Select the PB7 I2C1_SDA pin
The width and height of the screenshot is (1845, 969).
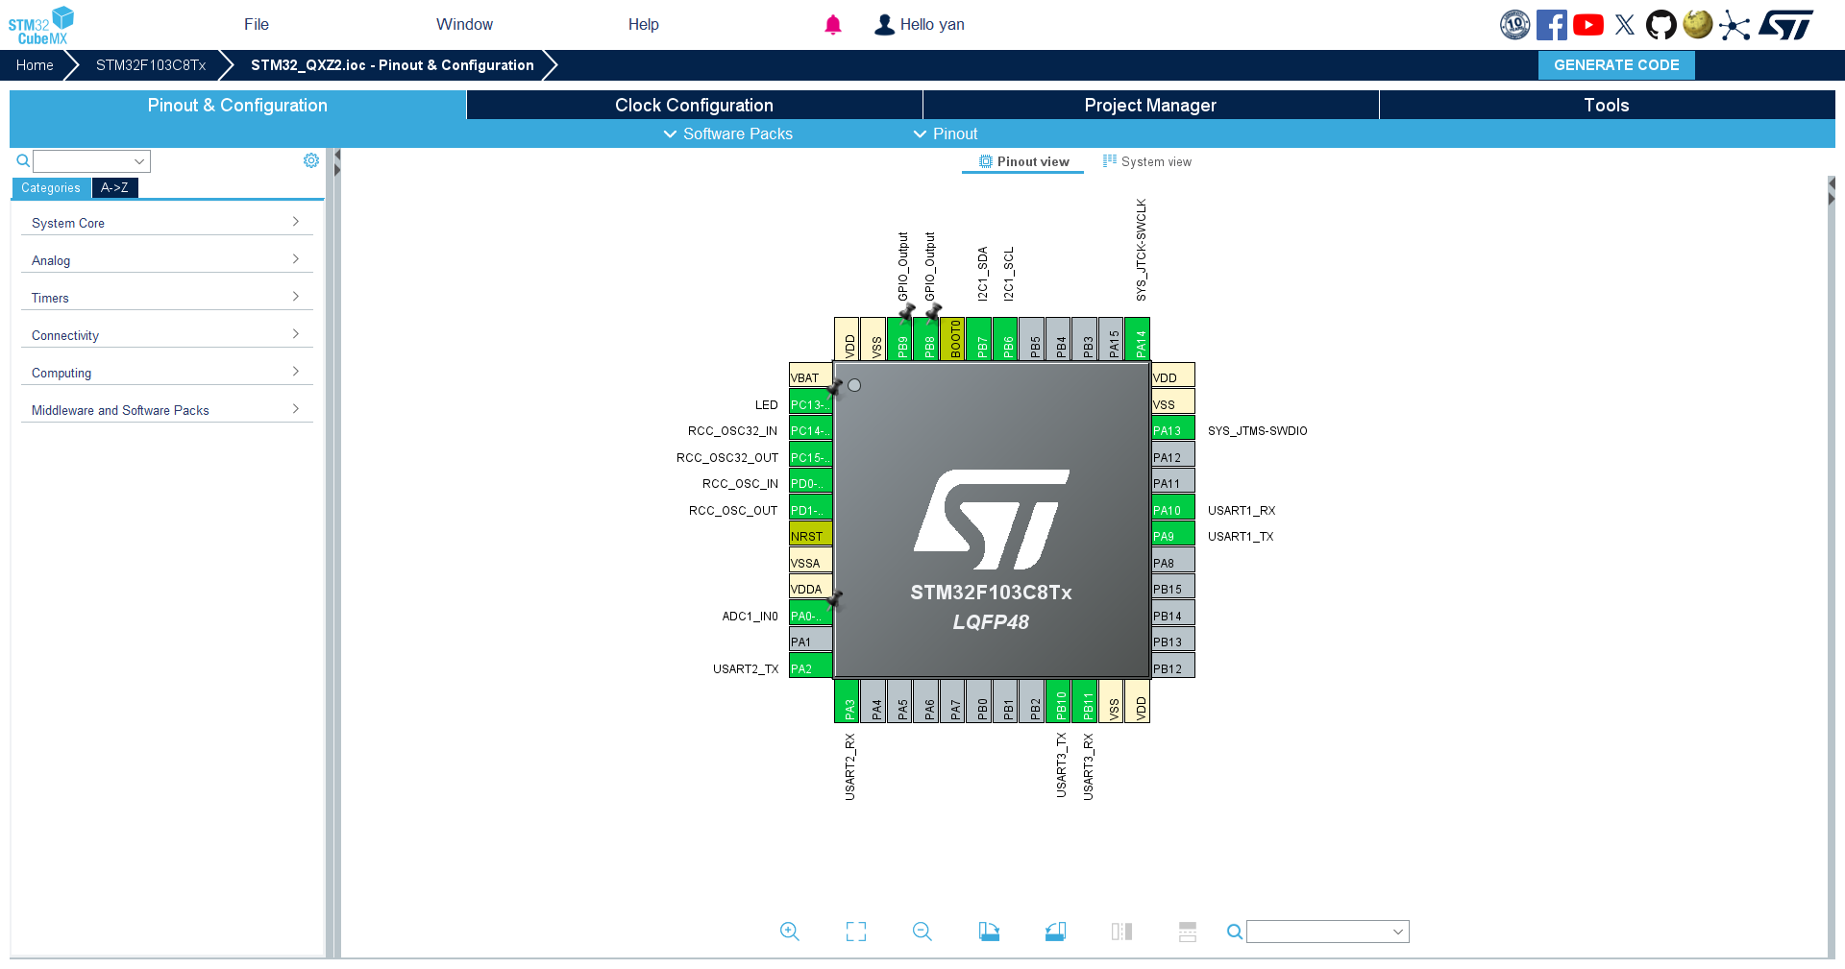981,340
